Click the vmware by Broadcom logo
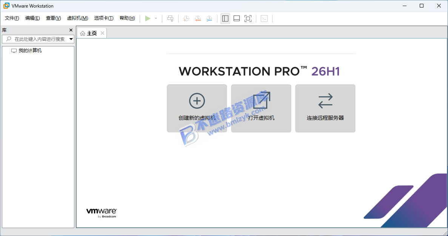 click(x=102, y=213)
